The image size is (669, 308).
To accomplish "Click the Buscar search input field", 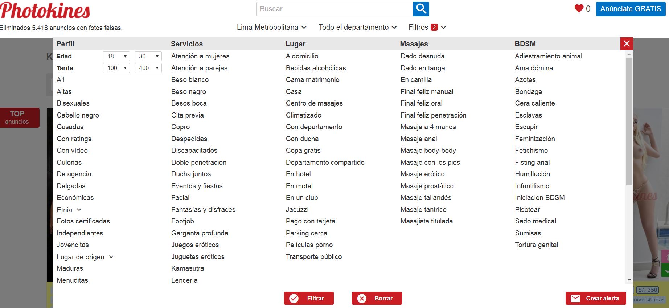I will tap(334, 9).
